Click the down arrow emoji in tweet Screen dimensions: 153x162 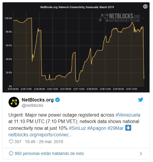[128, 128]
